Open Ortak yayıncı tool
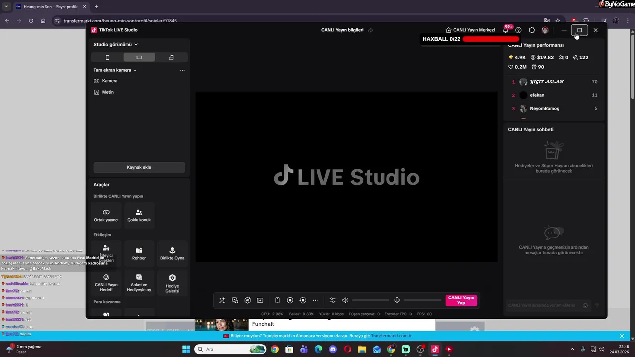This screenshot has width=635, height=357. (x=106, y=216)
